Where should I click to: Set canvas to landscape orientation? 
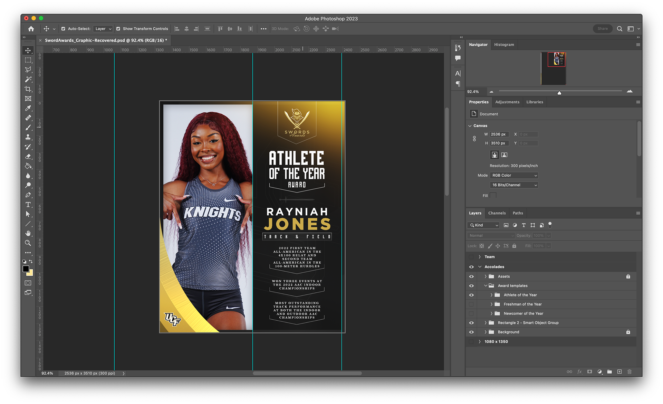[504, 155]
